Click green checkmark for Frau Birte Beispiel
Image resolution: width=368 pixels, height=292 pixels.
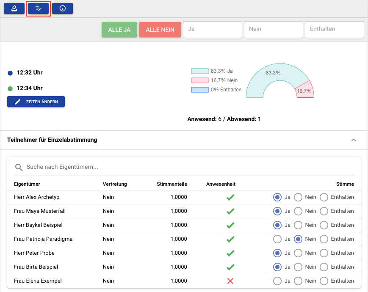[x=230, y=267]
